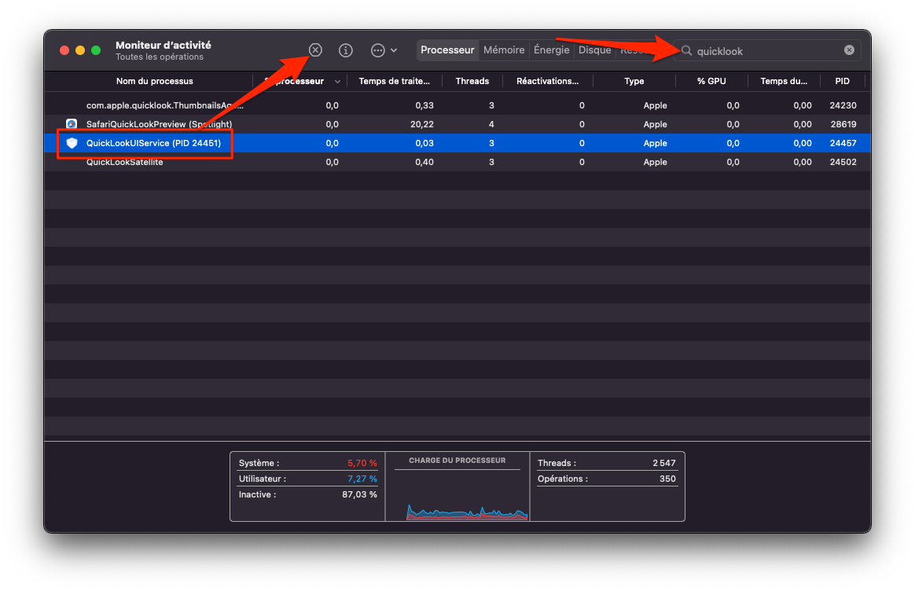Viewport: 915px width, 591px height.
Task: Click the Moniteur d'activité window title
Action: (164, 45)
